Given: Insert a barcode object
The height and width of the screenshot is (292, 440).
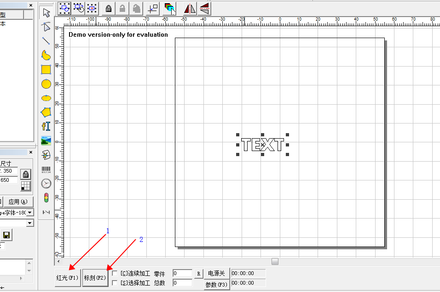Looking at the screenshot, I should tap(46, 169).
